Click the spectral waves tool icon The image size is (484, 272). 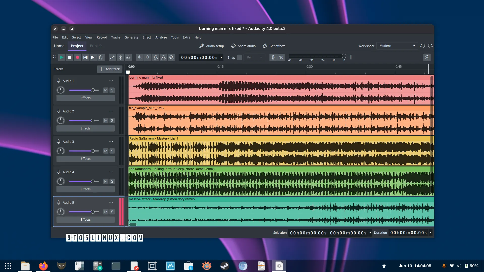[x=128, y=57]
